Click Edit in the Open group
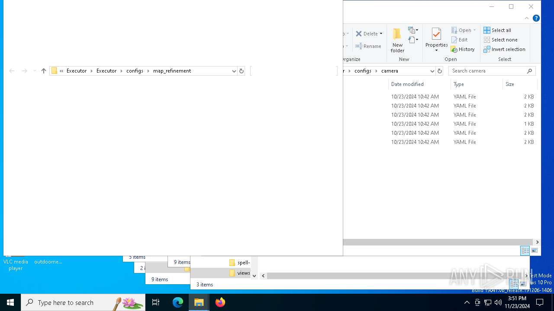This screenshot has width=554, height=311. point(459,40)
